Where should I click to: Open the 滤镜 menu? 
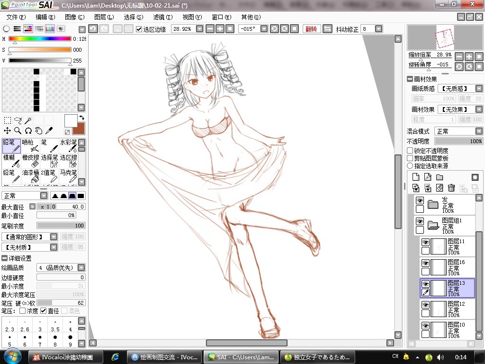163,18
